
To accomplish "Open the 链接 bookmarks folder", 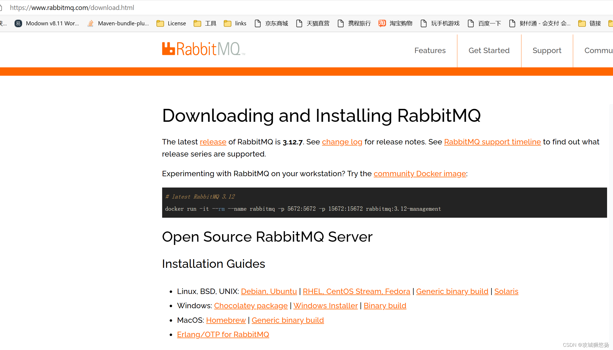I will (589, 23).
